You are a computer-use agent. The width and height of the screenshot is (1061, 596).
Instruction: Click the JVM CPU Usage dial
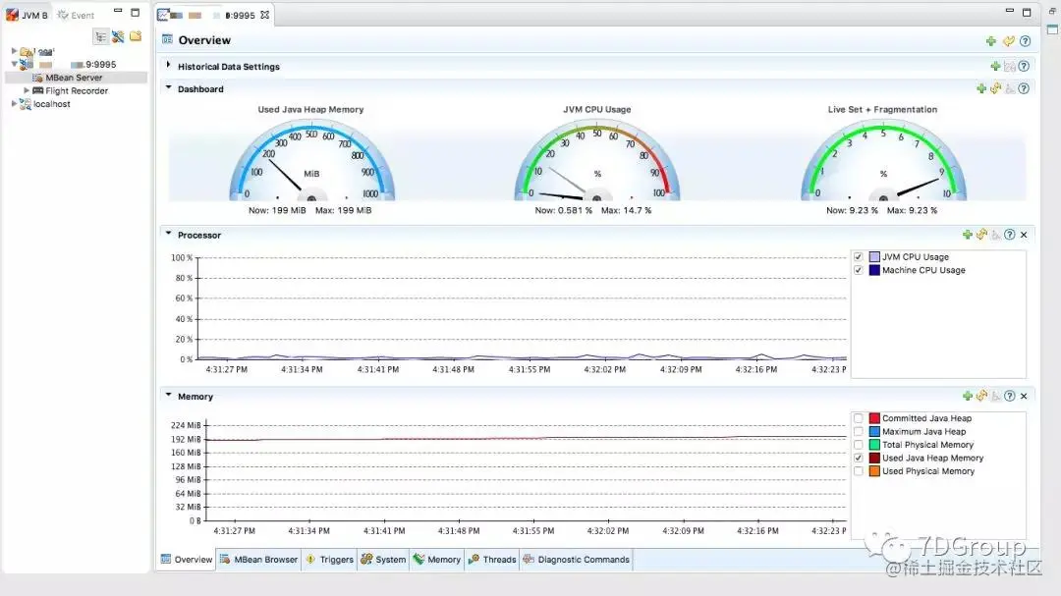click(x=597, y=160)
